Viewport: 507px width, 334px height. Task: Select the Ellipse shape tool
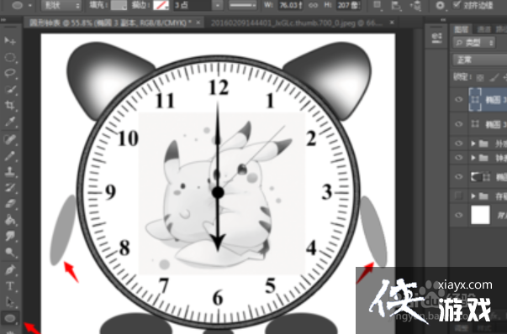pyautogui.click(x=10, y=318)
